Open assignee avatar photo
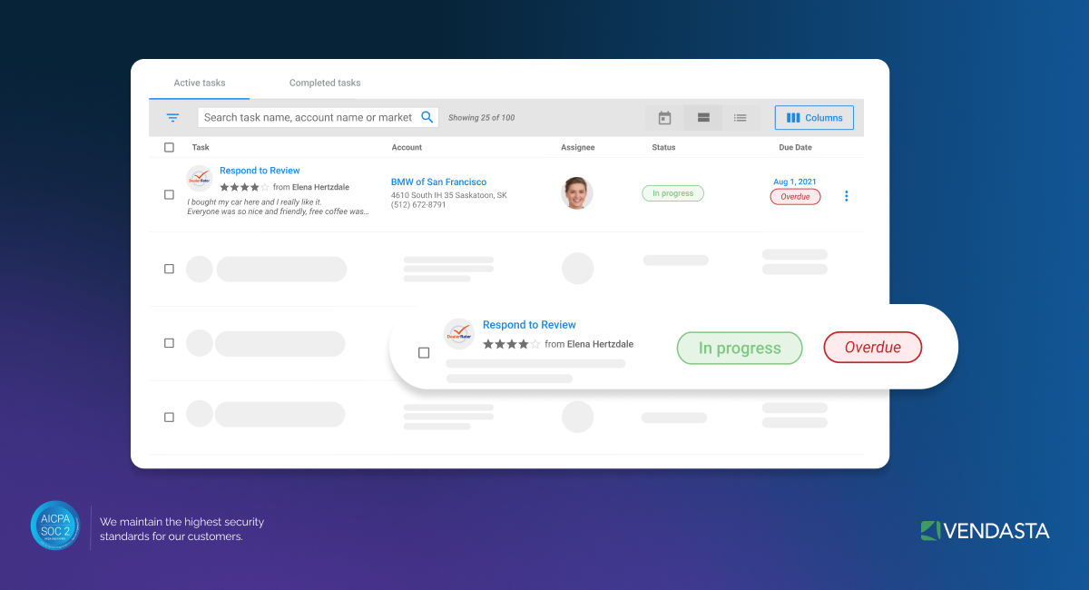The height and width of the screenshot is (590, 1089). 577,193
